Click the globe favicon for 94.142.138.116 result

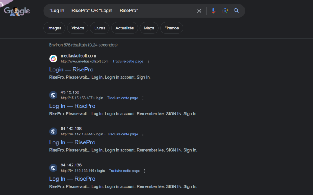coord(53,168)
